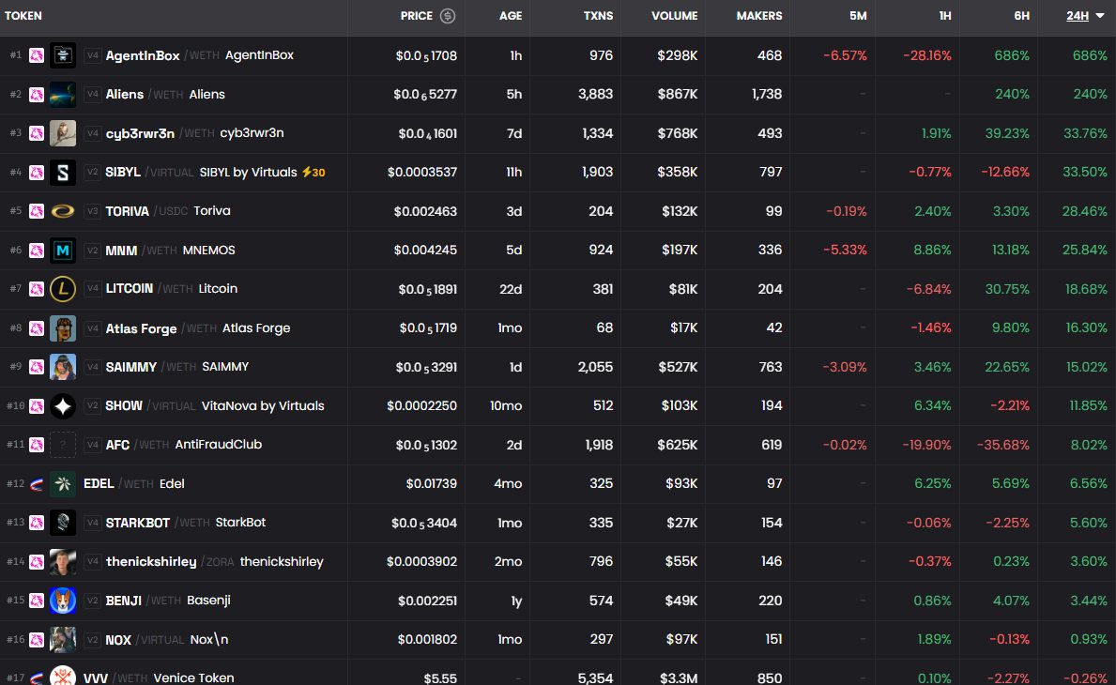Open Aliens token name link
The height and width of the screenshot is (685, 1116).
[x=125, y=94]
